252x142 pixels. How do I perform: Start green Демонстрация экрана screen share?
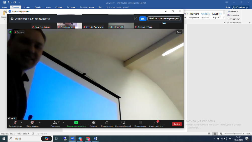pos(76,123)
